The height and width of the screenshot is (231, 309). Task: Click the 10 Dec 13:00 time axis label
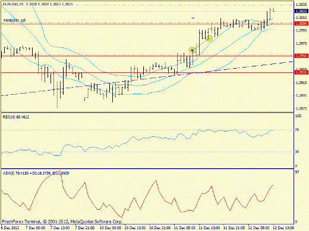[x=135, y=228]
